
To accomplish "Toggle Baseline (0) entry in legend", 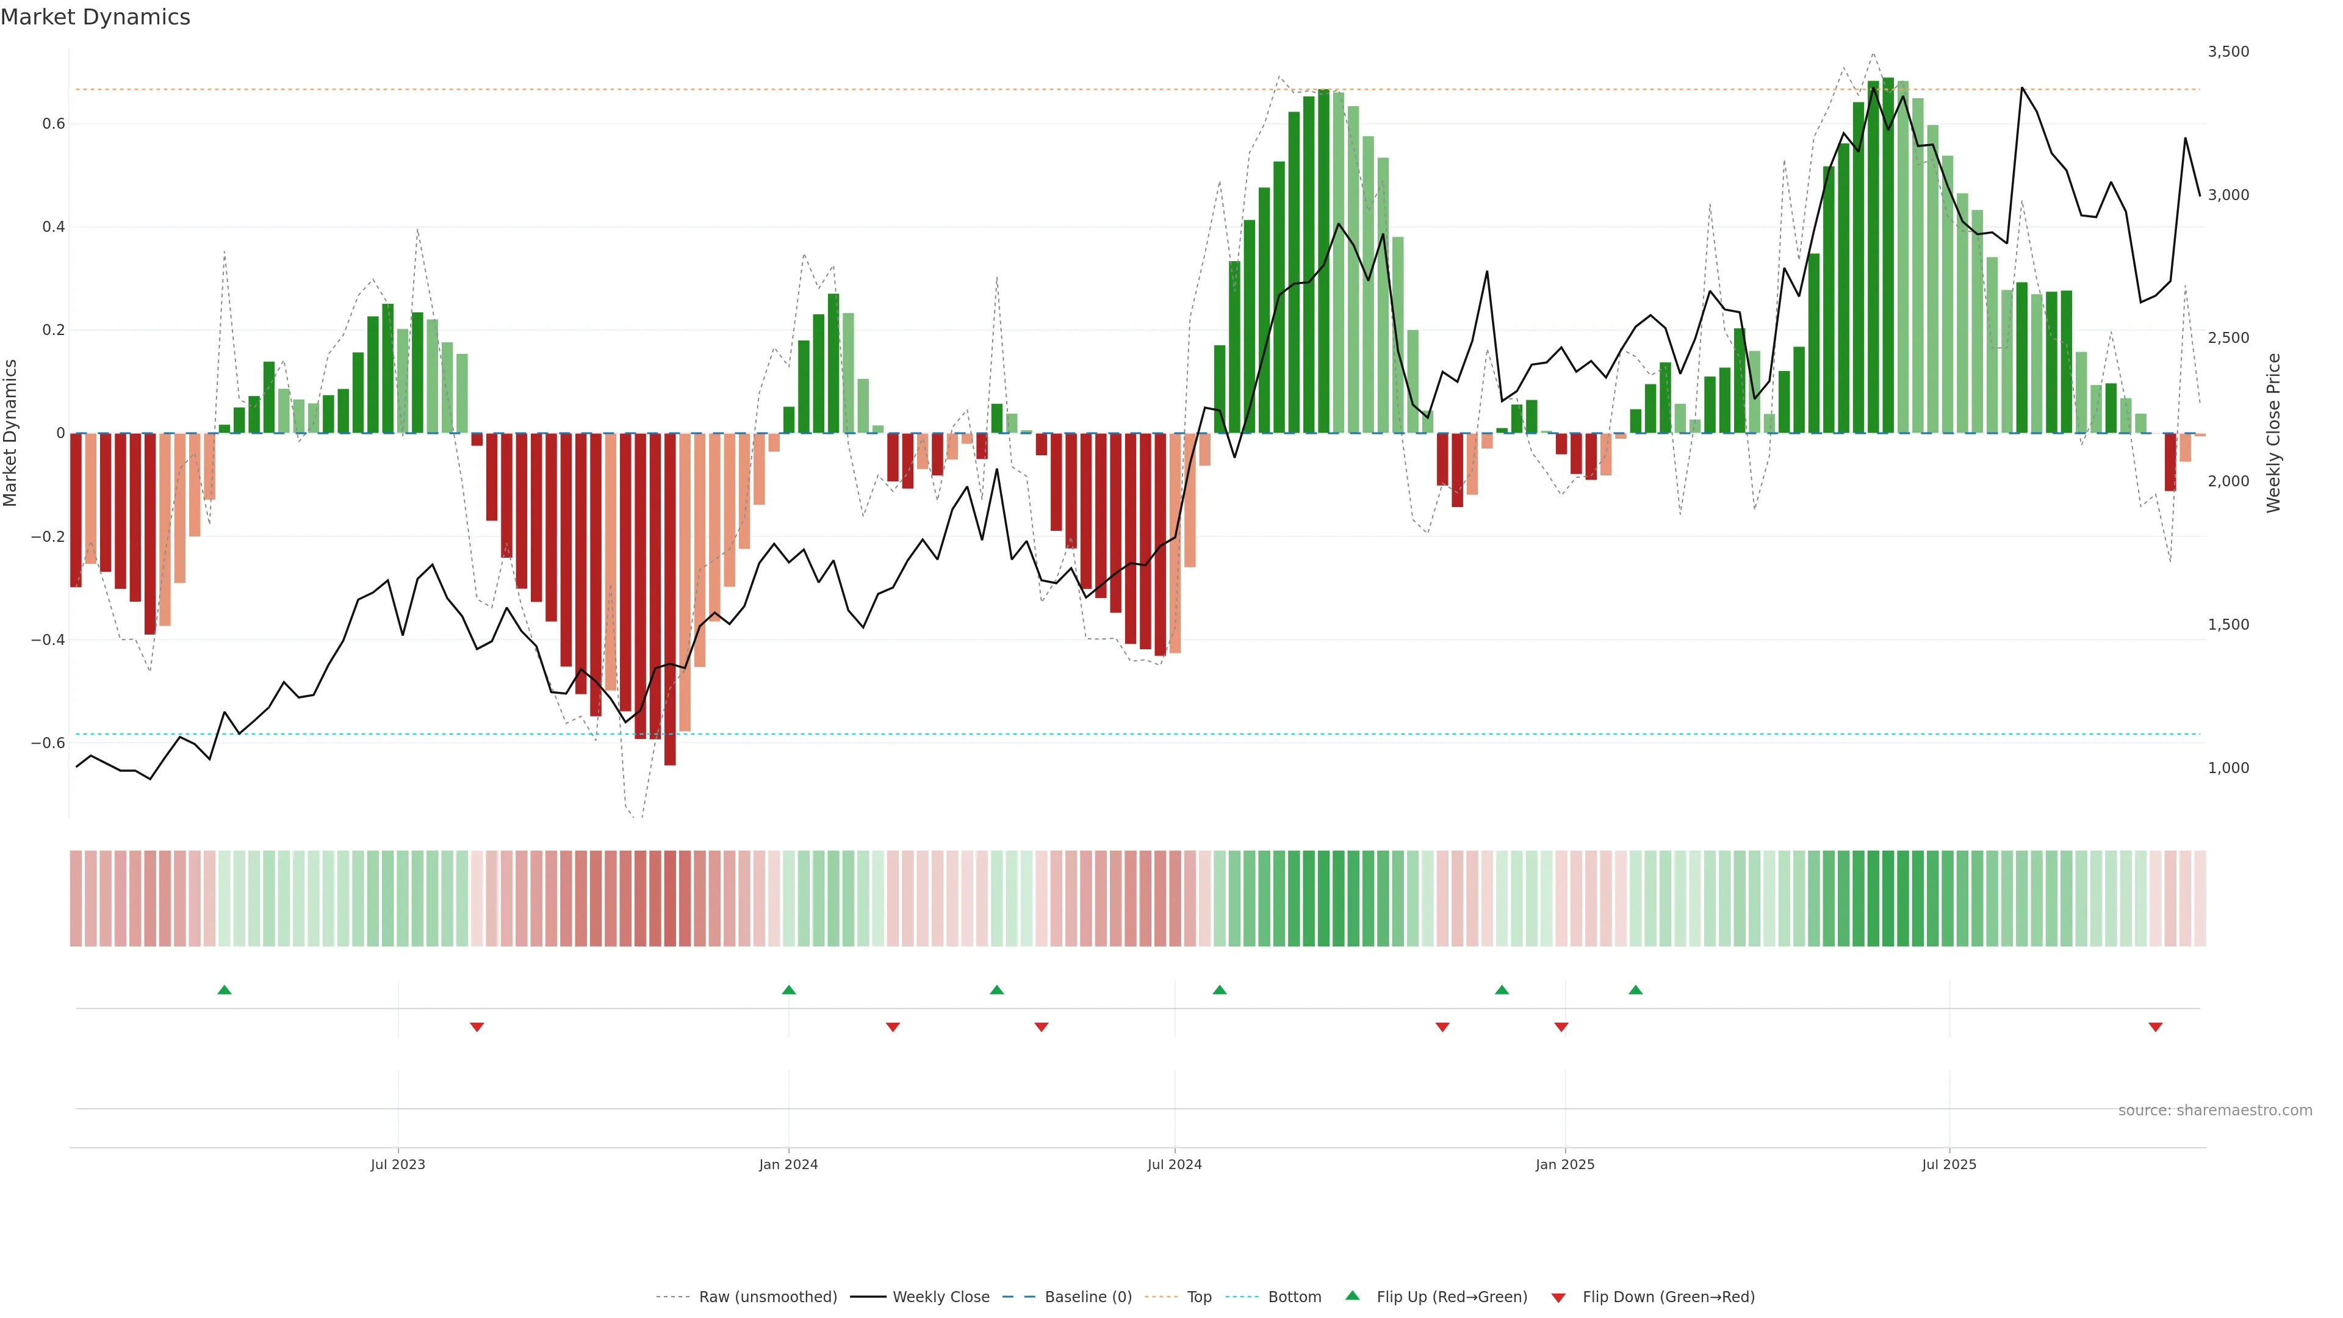I will [1088, 1297].
